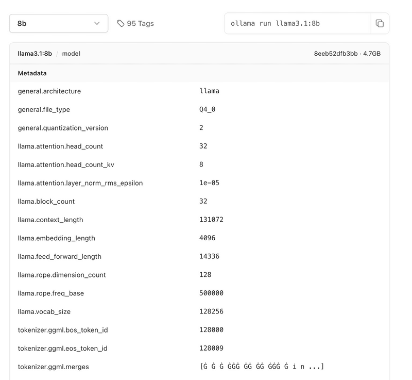This screenshot has height=380, width=412.
Task: Copy the ollama run command
Action: pyautogui.click(x=380, y=23)
